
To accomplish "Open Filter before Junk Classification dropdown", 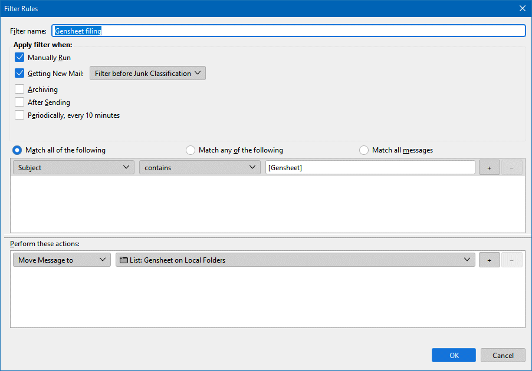I will coord(147,73).
